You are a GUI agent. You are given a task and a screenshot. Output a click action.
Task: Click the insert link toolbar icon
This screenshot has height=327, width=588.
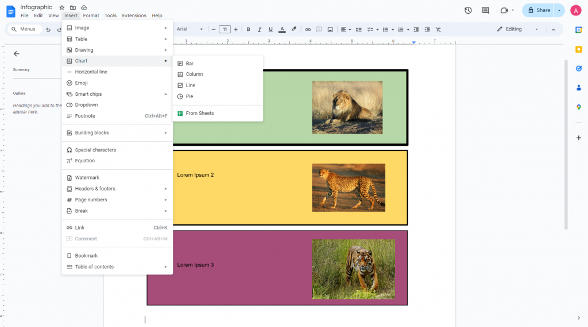[308, 29]
